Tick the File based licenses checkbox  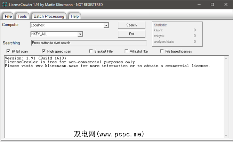[x=162, y=51]
